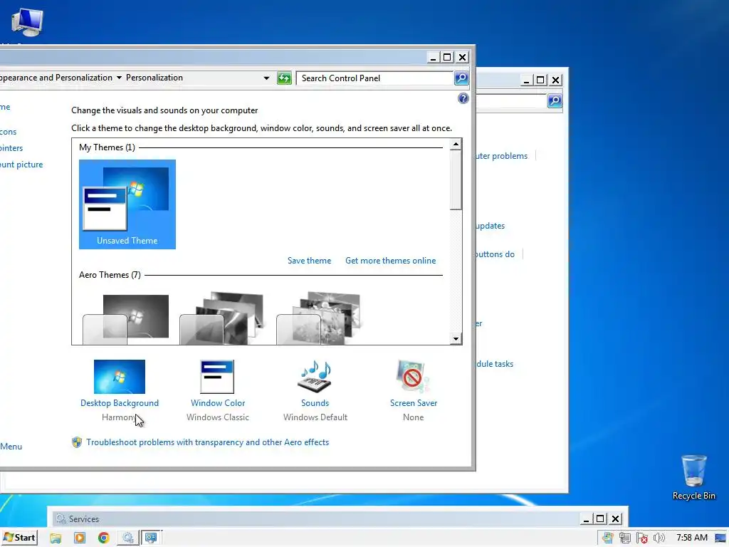The image size is (729, 547).
Task: Open the Desktop Background settings icon
Action: click(x=120, y=377)
